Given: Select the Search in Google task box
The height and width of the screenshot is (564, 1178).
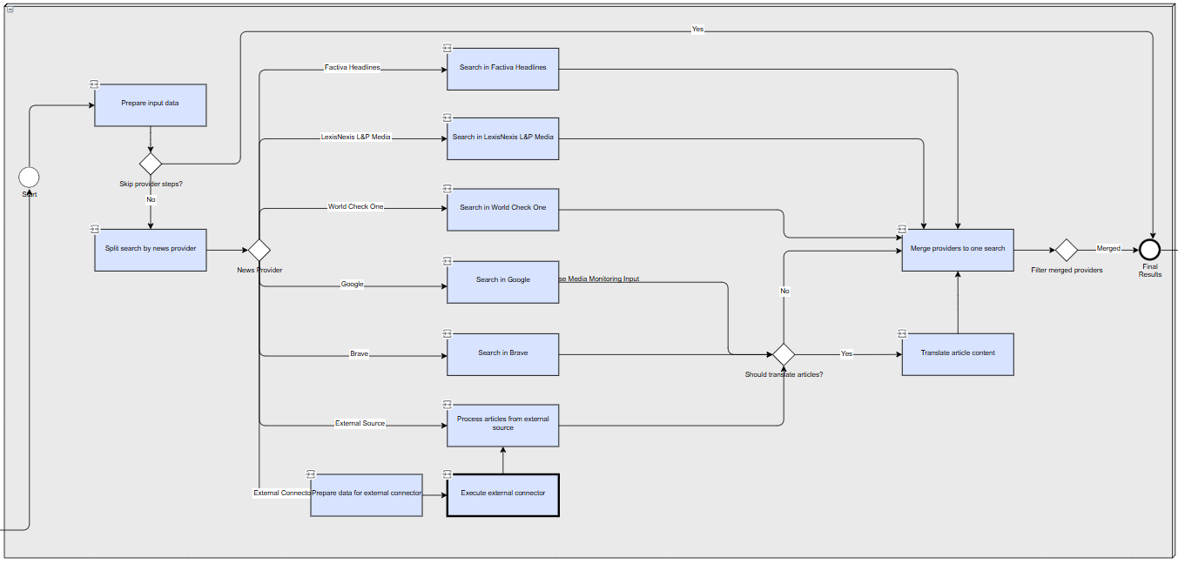Looking at the screenshot, I should click(503, 282).
